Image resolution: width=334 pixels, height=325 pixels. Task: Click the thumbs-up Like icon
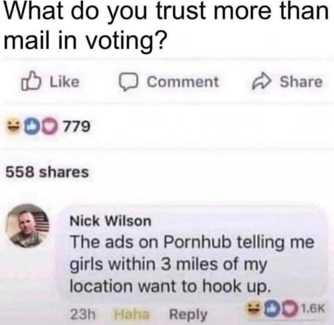click(31, 81)
